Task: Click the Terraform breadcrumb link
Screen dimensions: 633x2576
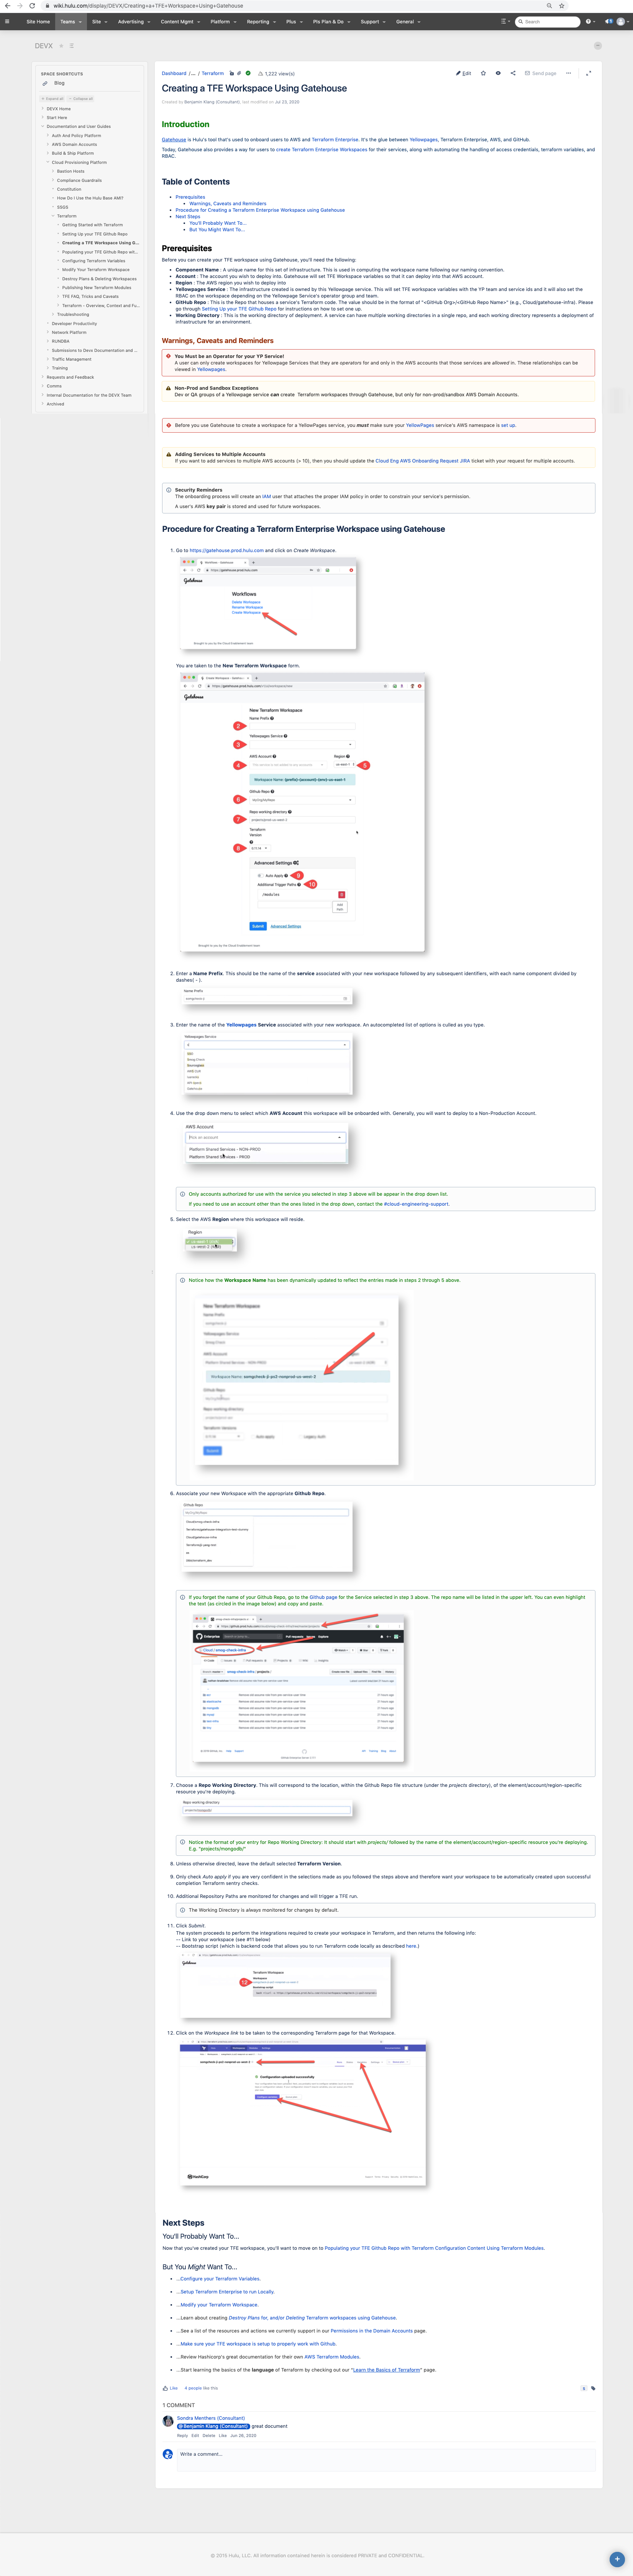Action: [213, 73]
